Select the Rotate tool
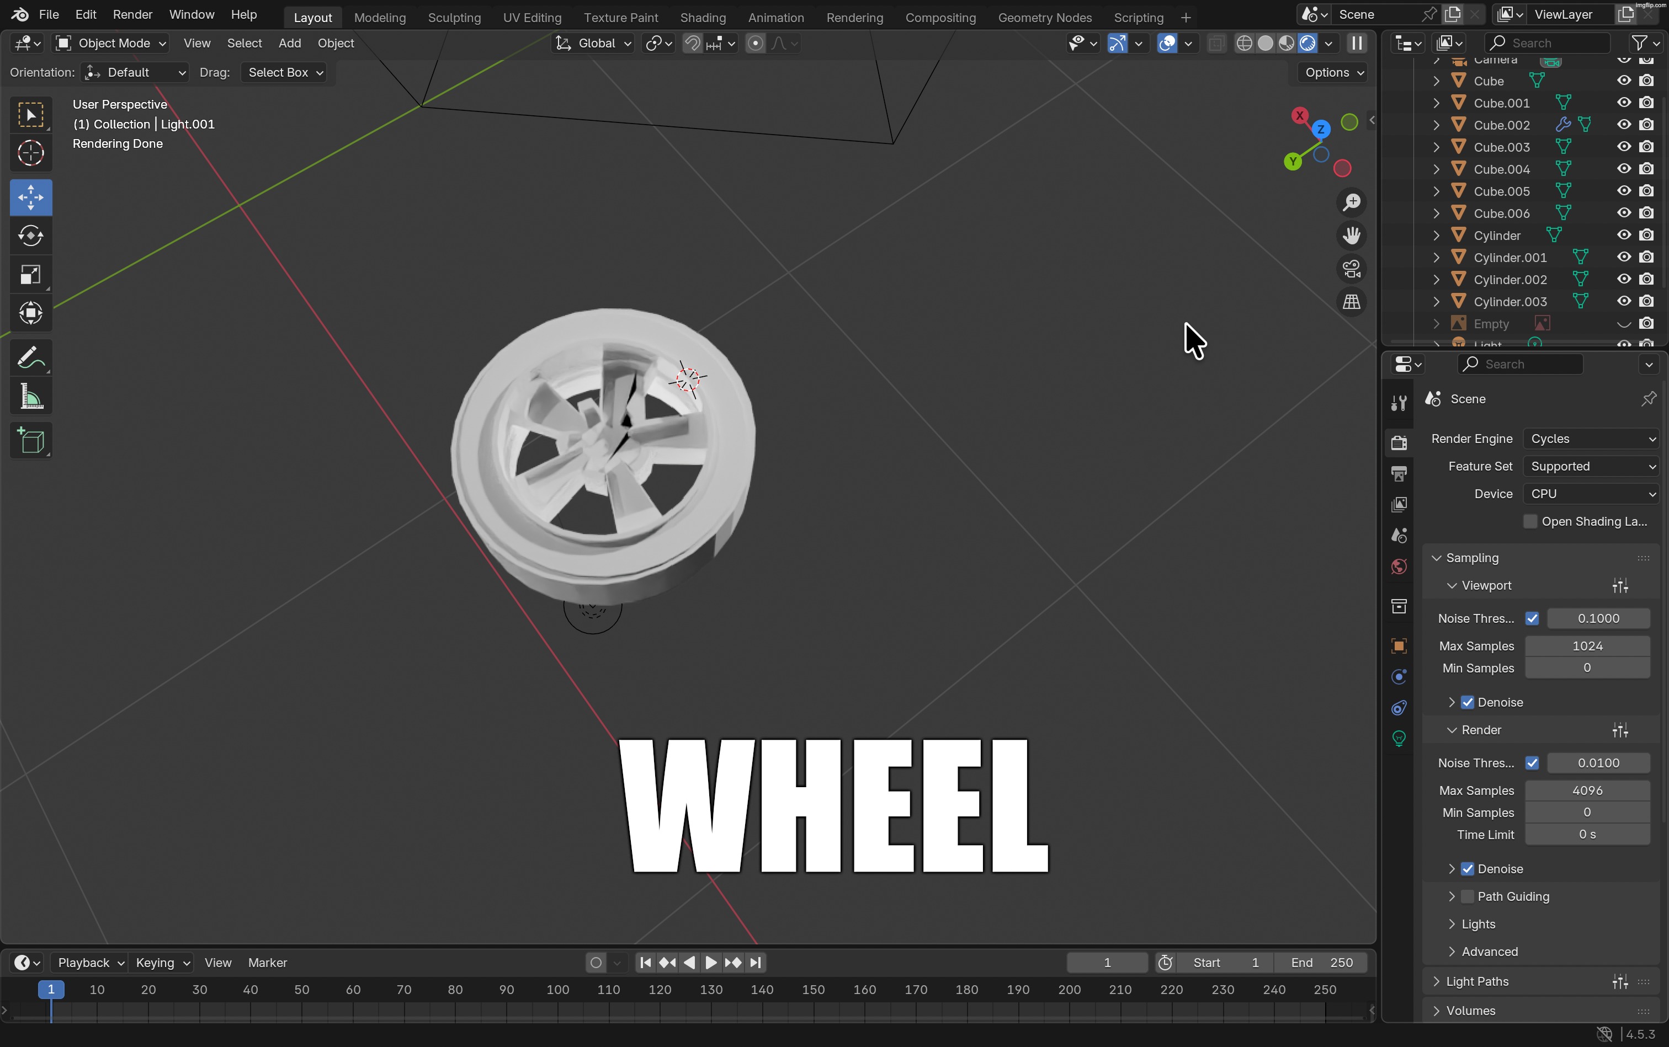Viewport: 1669px width, 1047px height. pyautogui.click(x=30, y=236)
